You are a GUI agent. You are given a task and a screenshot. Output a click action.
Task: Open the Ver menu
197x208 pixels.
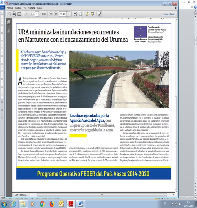click(x=25, y=8)
